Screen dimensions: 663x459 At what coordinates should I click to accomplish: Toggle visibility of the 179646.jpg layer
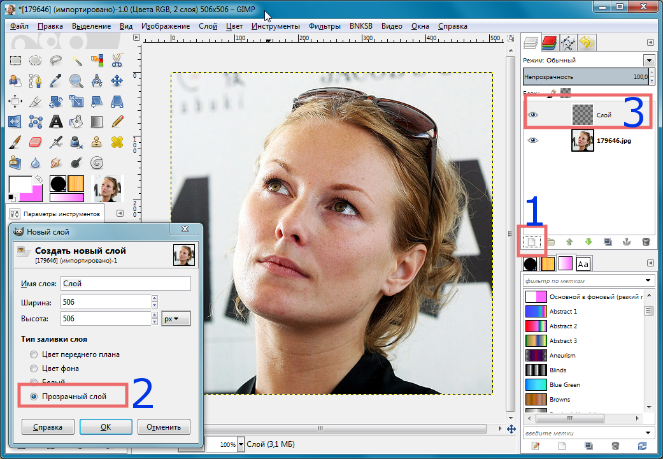coord(533,140)
